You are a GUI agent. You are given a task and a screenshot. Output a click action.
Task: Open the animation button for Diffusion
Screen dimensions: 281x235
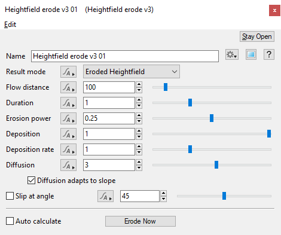tap(68, 165)
